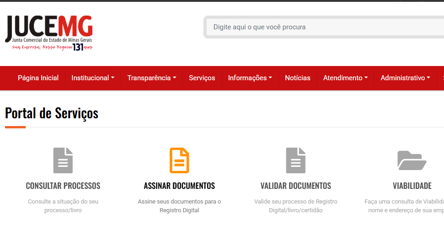Click the Consultar Processos document icon
The image size is (444, 248).
coord(63,160)
